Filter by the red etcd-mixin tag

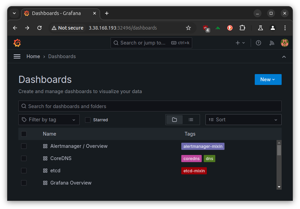(194, 171)
